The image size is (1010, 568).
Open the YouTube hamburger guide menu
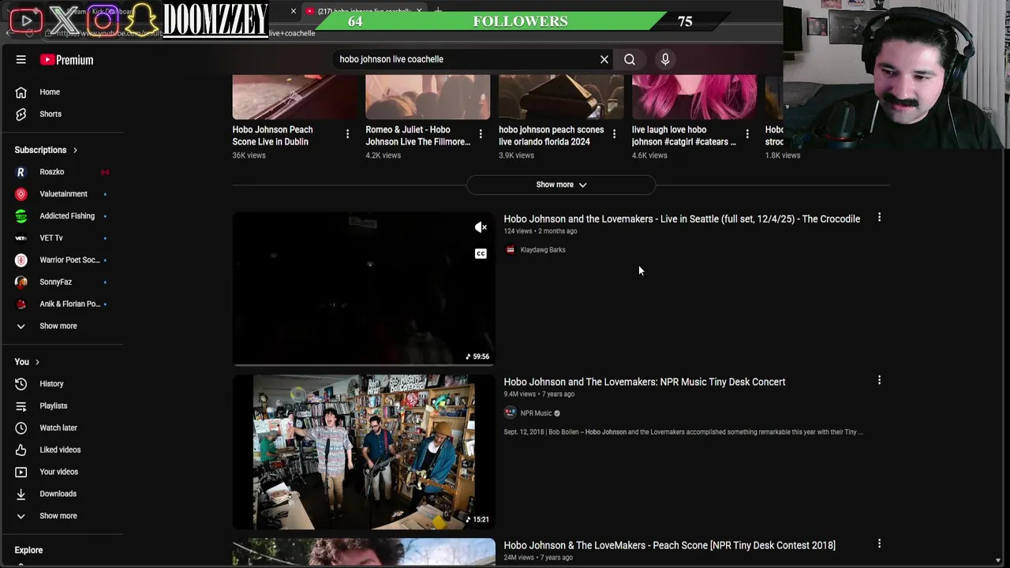tap(21, 59)
